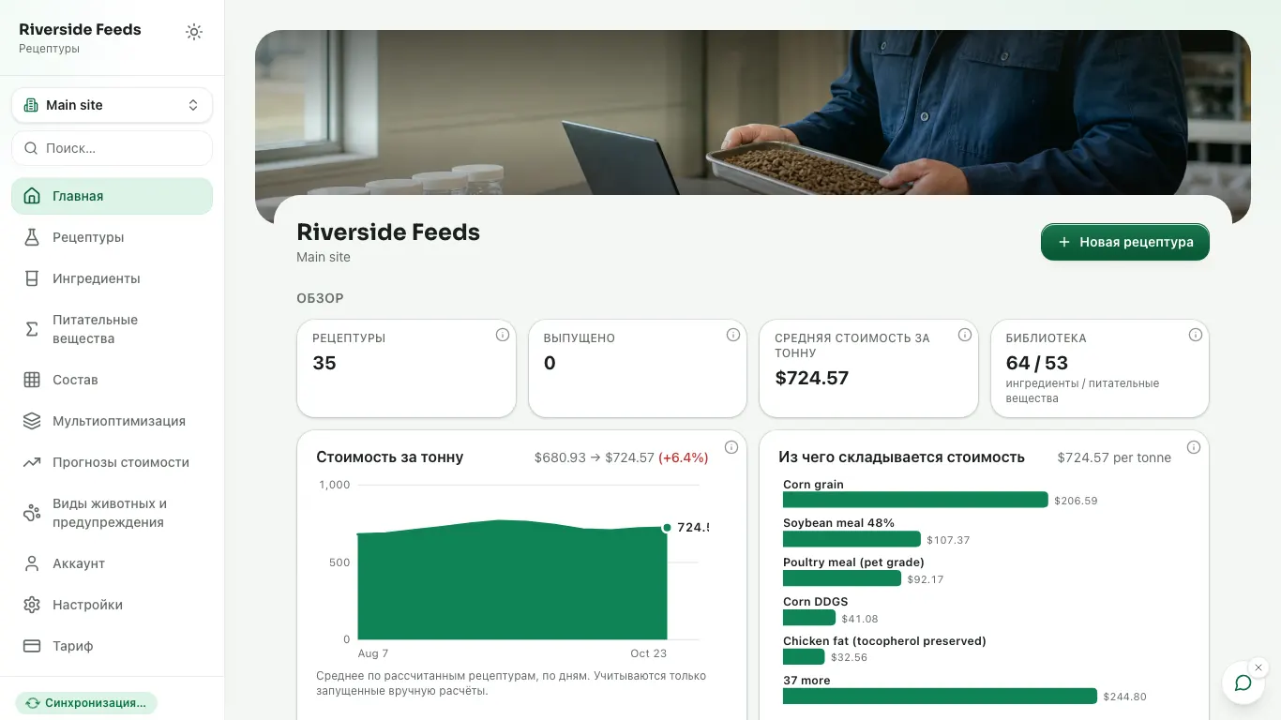Click the 64 / 53 library value

(x=1036, y=363)
